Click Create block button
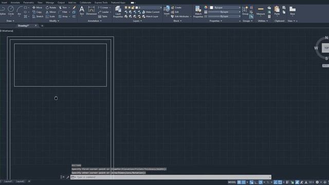The width and height of the screenshot is (329, 185). click(x=176, y=8)
